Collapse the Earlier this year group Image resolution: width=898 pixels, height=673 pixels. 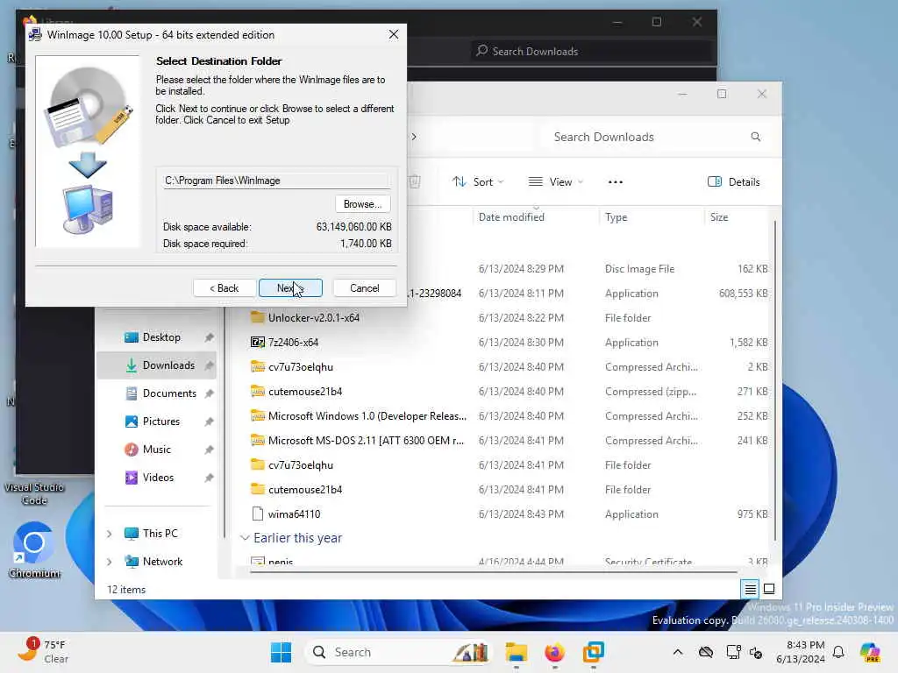(246, 538)
